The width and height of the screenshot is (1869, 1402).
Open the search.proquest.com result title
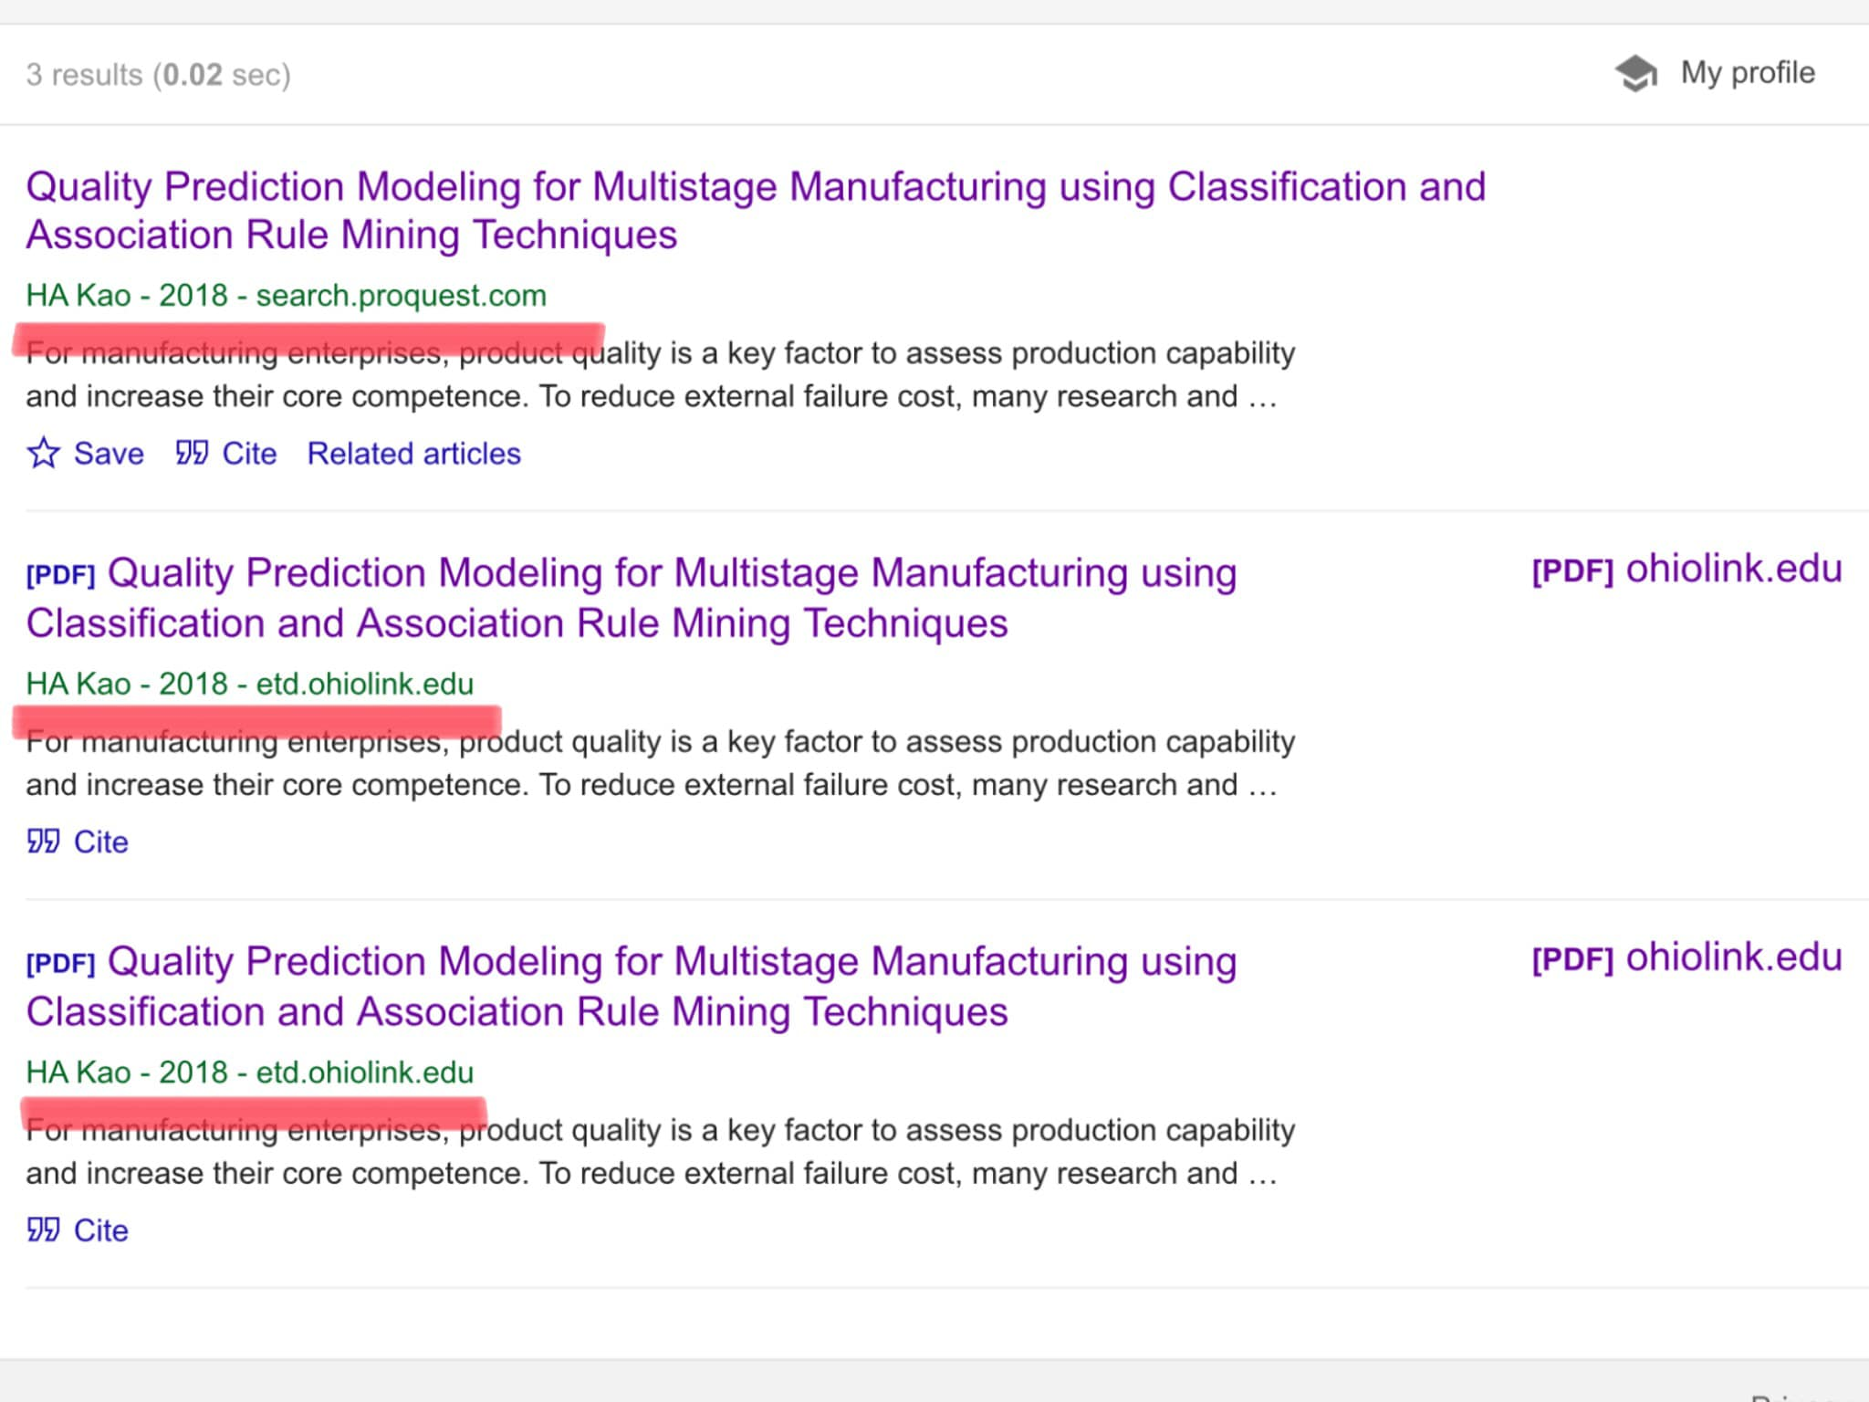click(756, 211)
